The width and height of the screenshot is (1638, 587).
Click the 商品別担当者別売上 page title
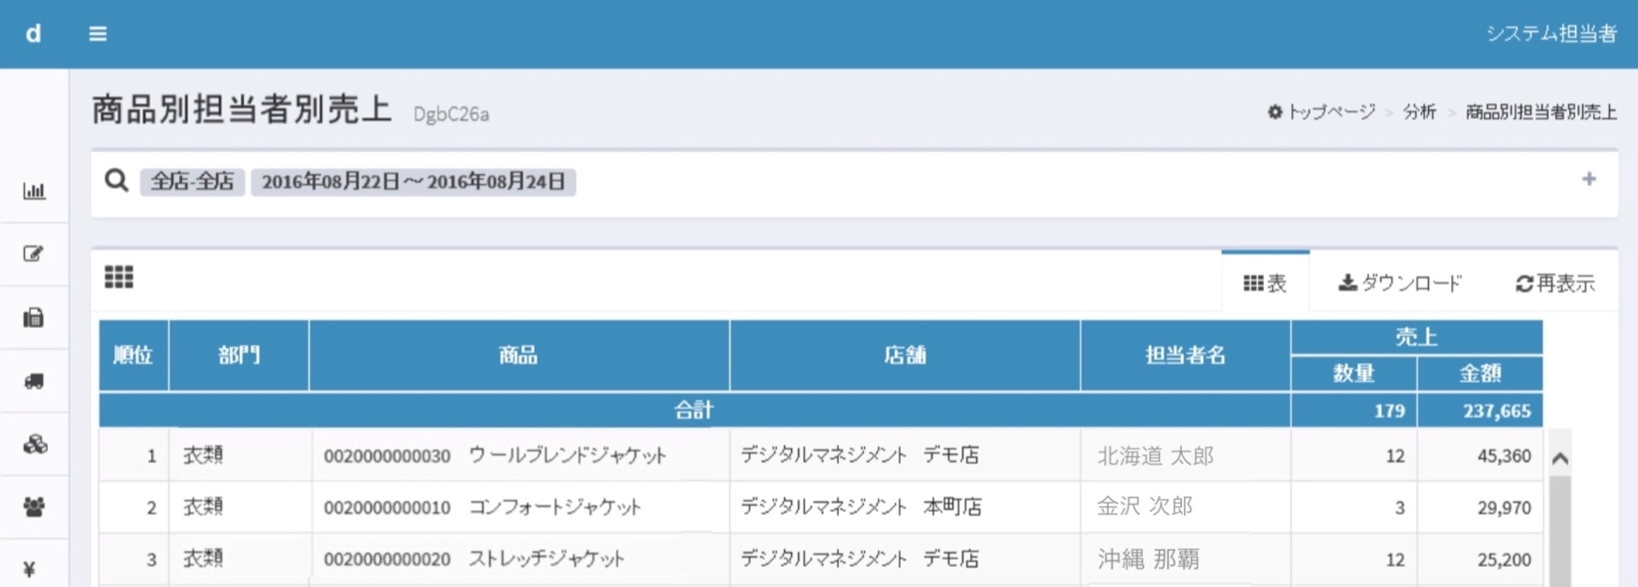pos(242,110)
